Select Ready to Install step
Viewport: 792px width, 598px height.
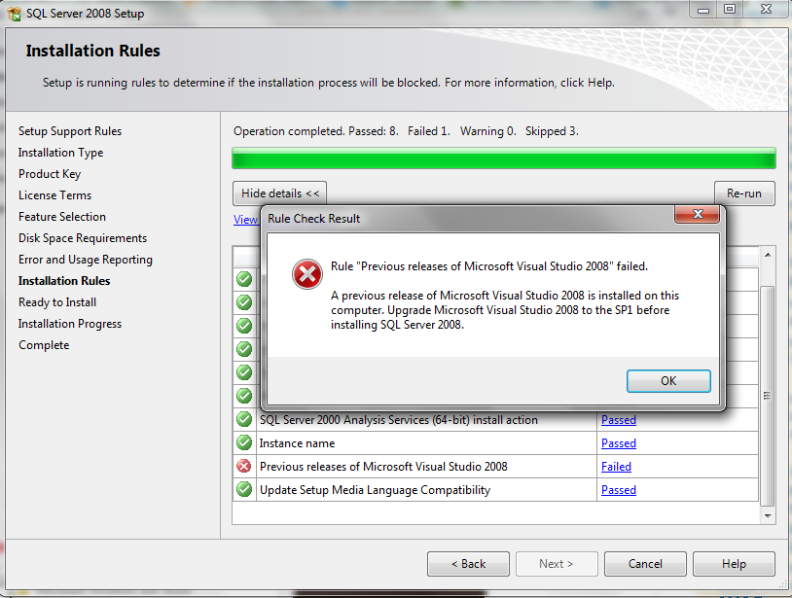click(x=57, y=302)
